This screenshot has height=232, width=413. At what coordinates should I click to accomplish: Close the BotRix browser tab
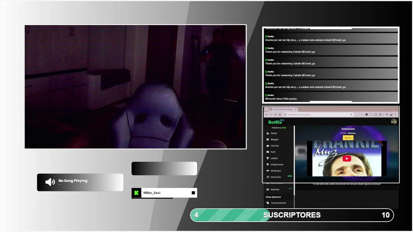[x=296, y=109]
